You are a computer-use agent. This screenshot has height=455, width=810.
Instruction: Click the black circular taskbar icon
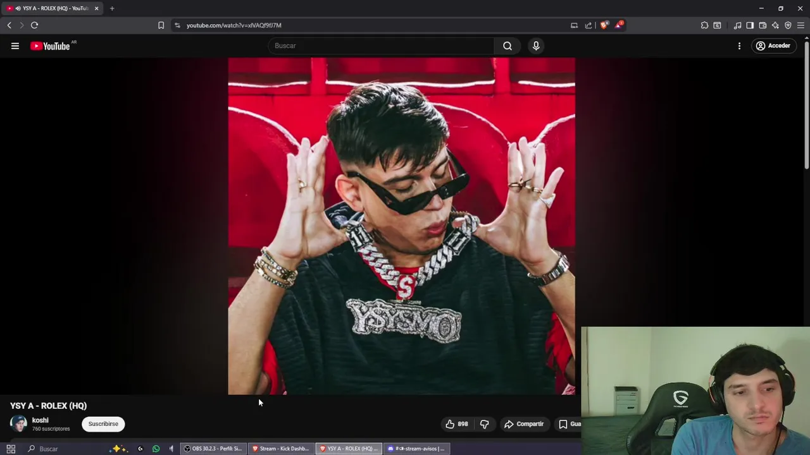(140, 449)
